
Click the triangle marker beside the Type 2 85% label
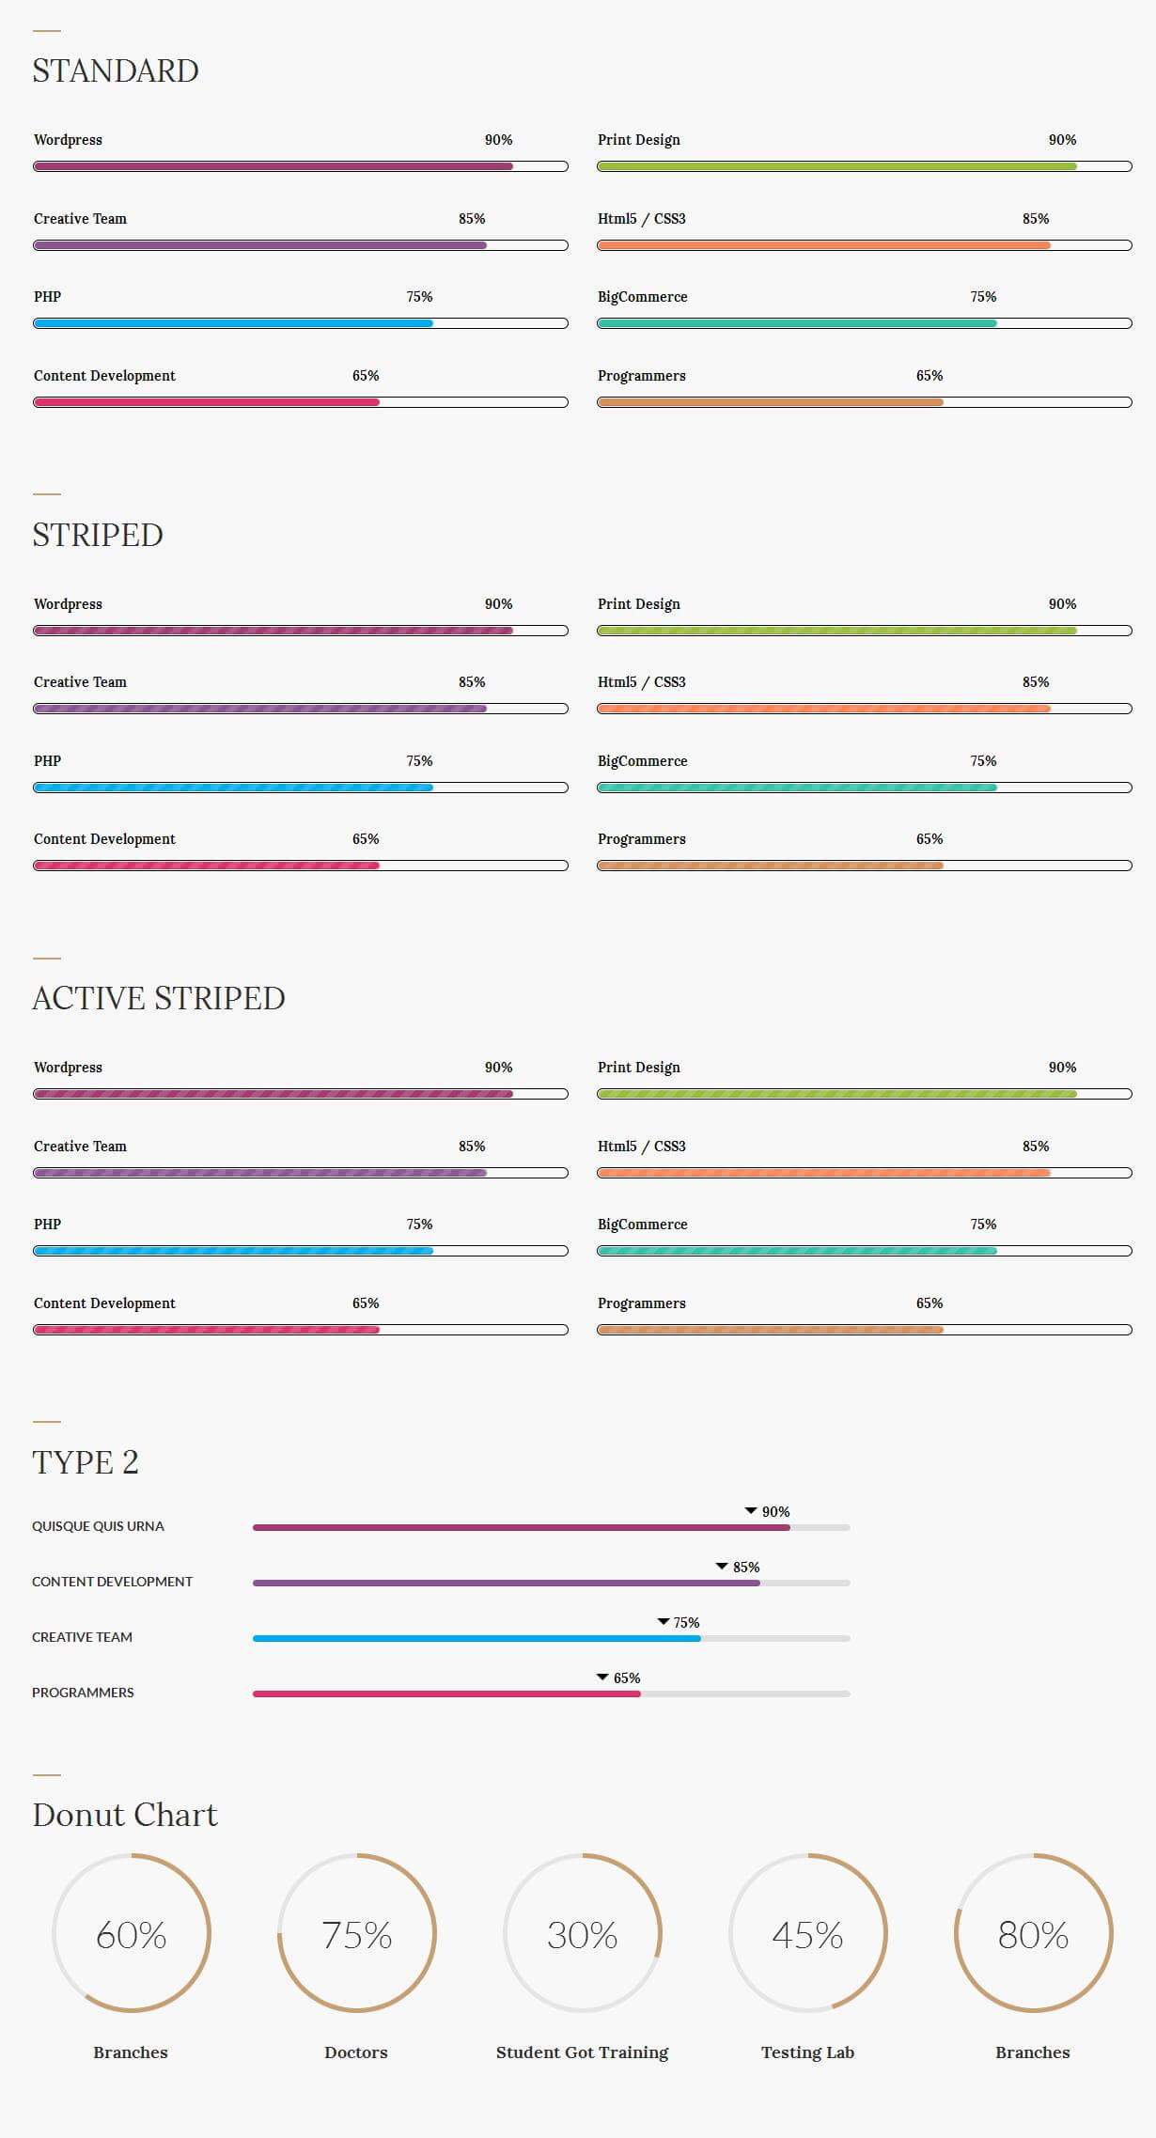point(722,1566)
